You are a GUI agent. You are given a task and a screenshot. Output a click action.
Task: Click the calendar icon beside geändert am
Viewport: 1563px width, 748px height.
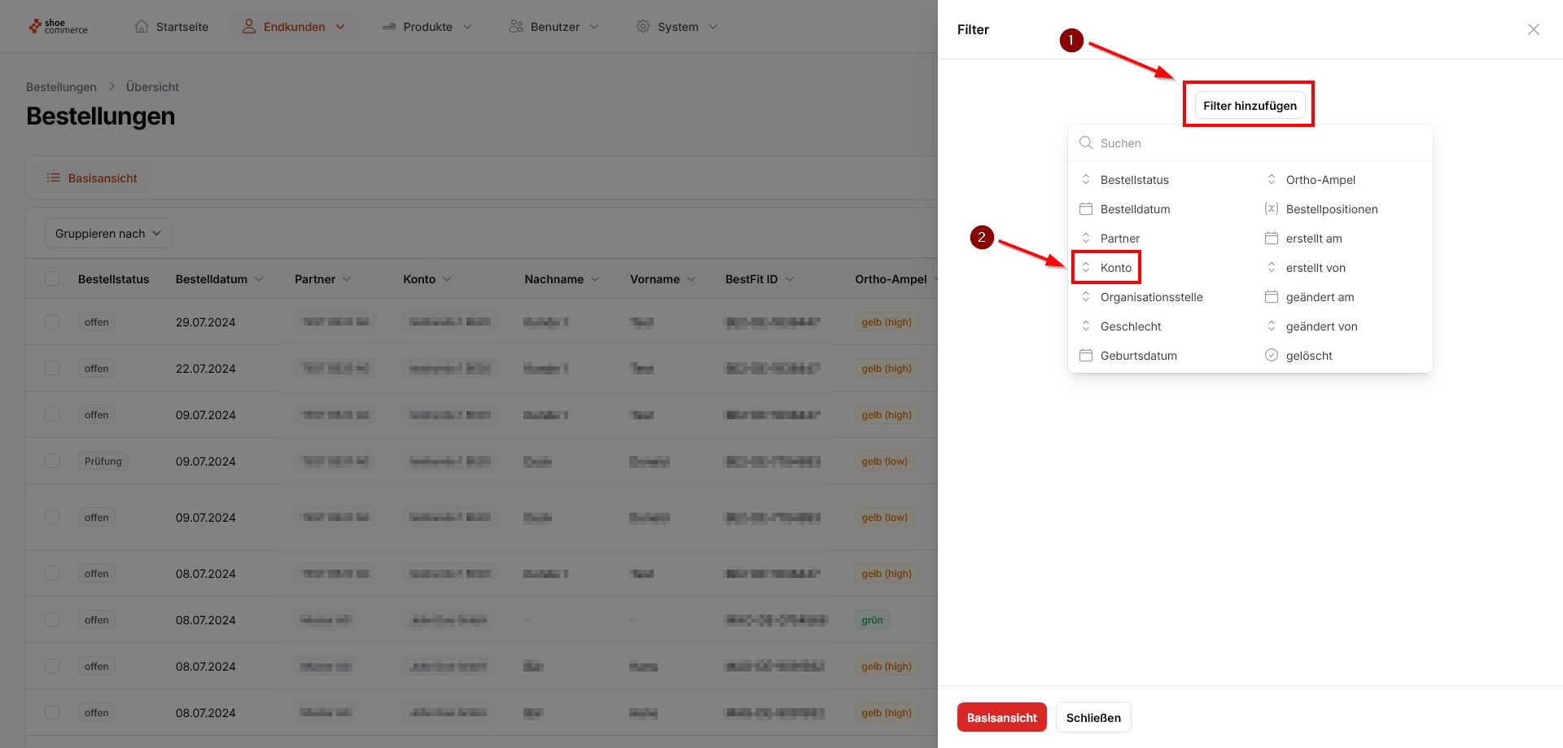(1272, 296)
